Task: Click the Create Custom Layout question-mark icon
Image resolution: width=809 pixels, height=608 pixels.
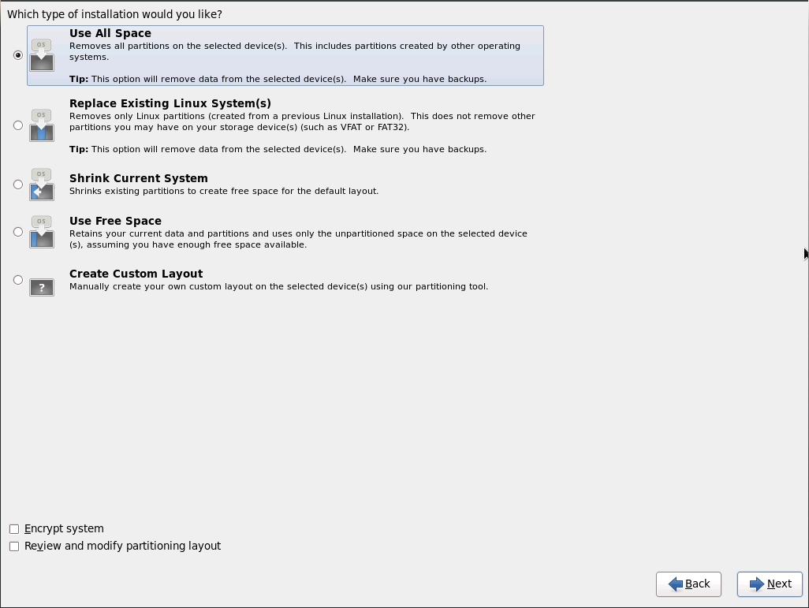Action: (x=42, y=287)
